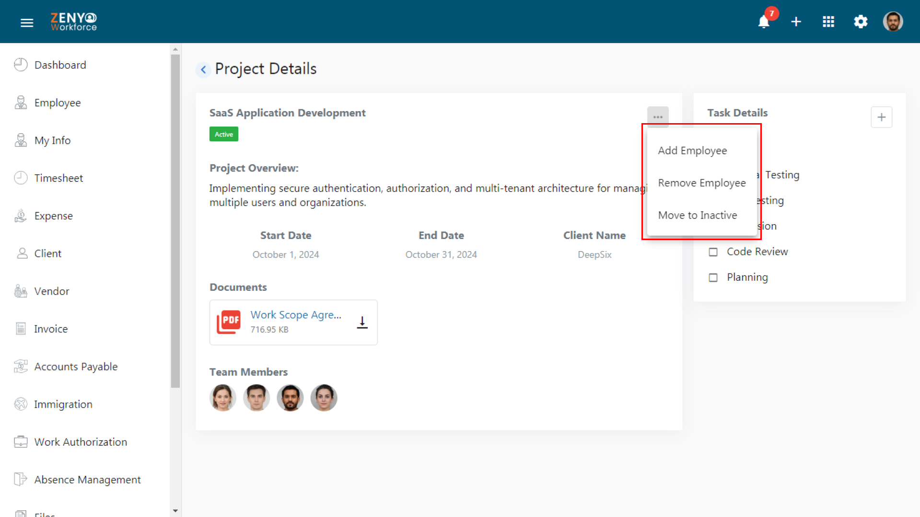
Task: Open the notifications bell
Action: tap(764, 22)
